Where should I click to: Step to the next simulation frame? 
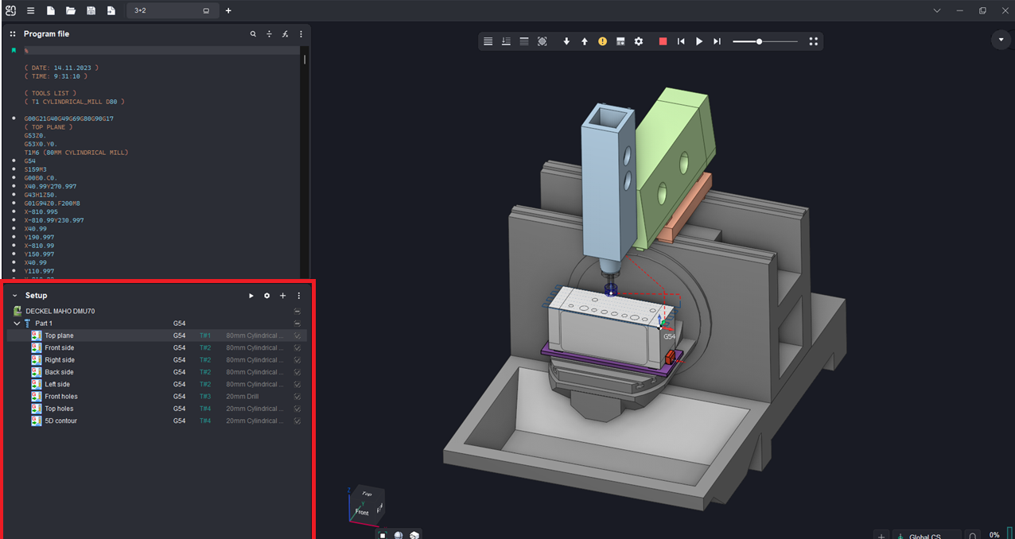click(x=717, y=41)
